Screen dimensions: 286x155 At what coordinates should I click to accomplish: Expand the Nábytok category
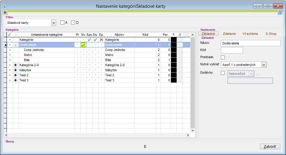click(16, 70)
